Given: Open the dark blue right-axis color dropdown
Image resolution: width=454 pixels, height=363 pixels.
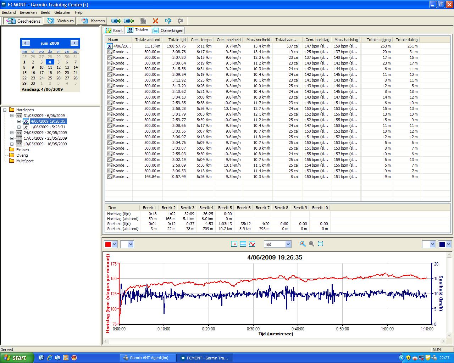Looking at the screenshot, I should click(x=448, y=244).
